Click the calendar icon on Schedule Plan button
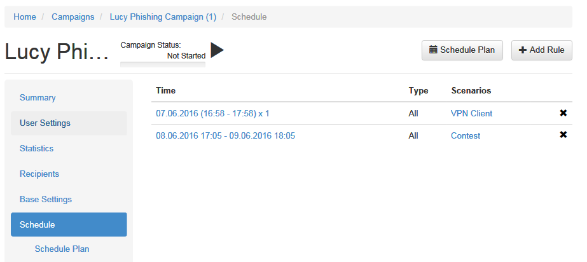 point(433,50)
